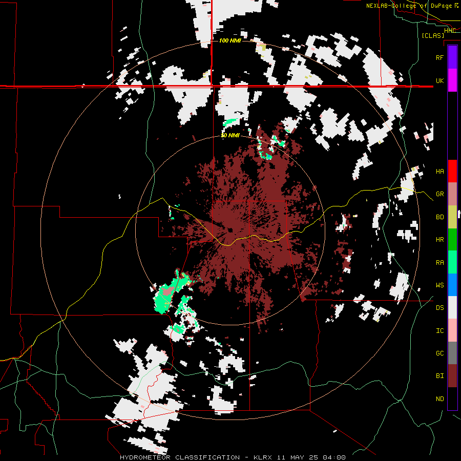
Task: Click the 'IC' legend label text
Action: click(x=439, y=331)
